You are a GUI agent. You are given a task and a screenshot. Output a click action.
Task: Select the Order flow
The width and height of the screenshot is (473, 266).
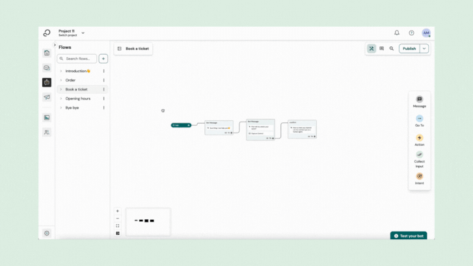click(x=70, y=80)
